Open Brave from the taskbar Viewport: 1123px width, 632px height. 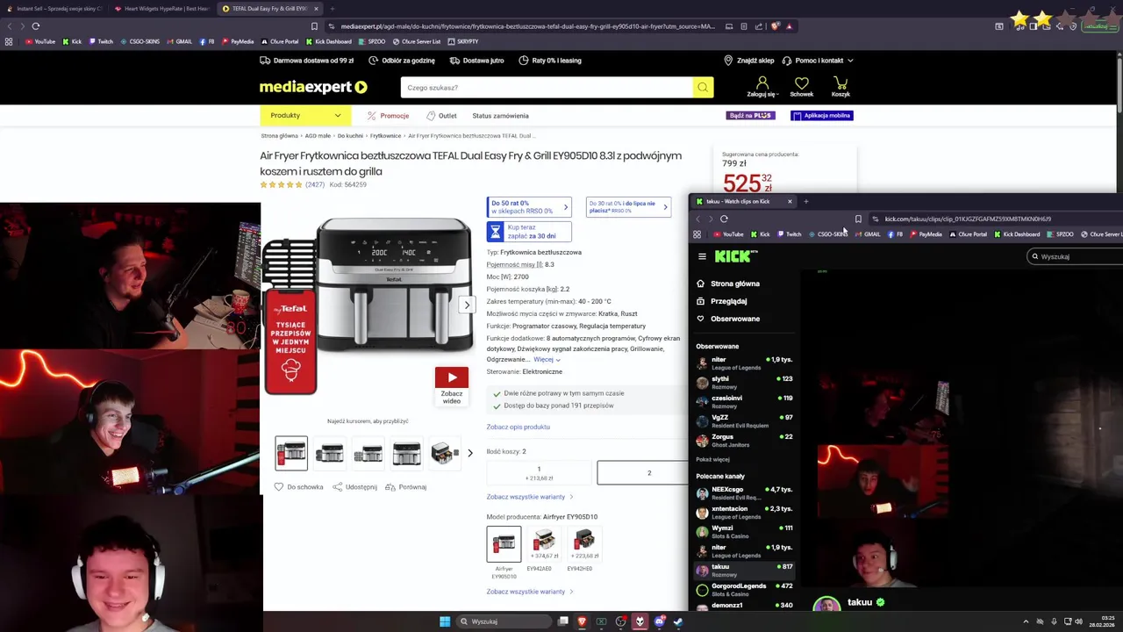point(582,621)
